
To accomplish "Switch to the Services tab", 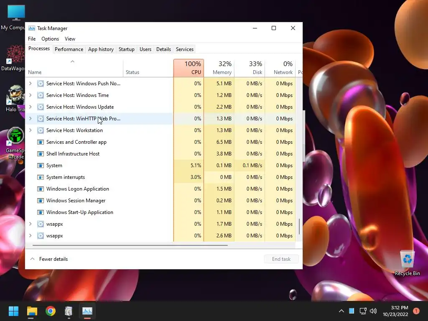I will coord(184,49).
